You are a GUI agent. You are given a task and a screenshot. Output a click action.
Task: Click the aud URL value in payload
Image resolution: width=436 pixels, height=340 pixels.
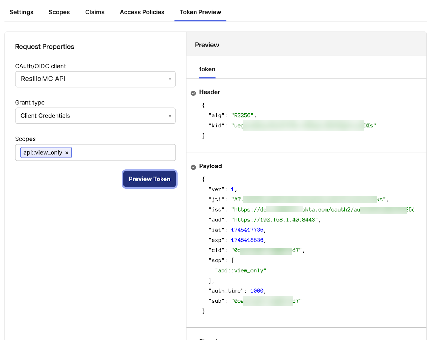(x=274, y=220)
